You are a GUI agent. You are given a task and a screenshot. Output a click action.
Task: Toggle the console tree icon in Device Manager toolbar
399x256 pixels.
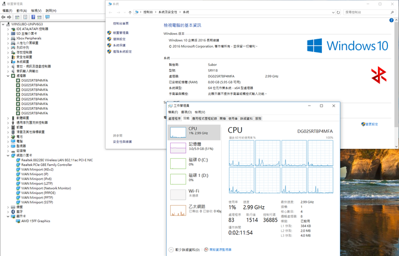pyautogui.click(x=17, y=17)
